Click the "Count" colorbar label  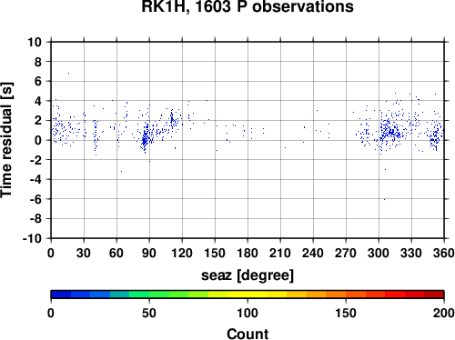248,334
